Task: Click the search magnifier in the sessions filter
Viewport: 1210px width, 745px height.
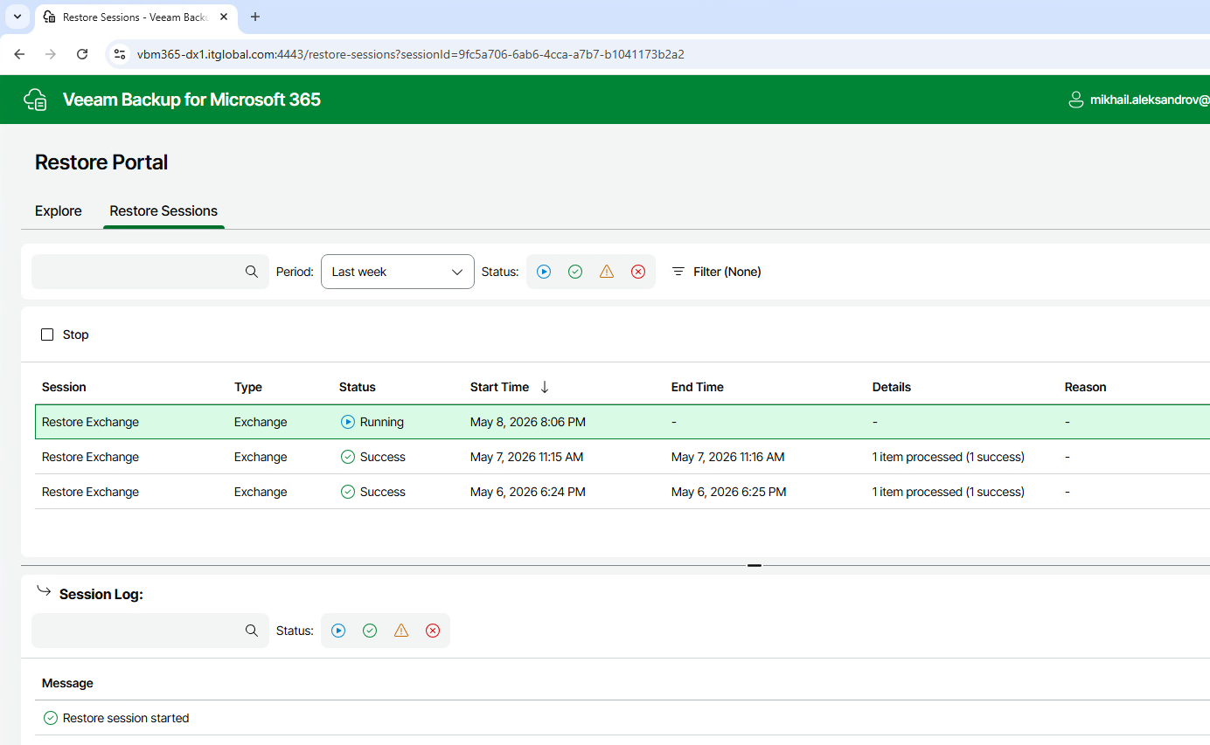Action: (x=252, y=272)
